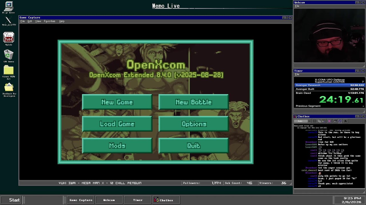This screenshot has width=366, height=205.
Task: Select the Brain Dead split row
Action: [329, 93]
